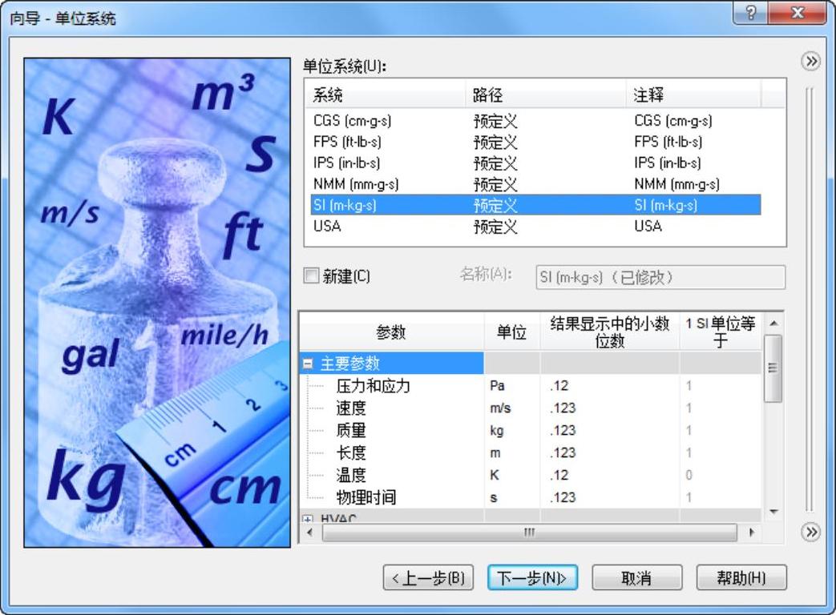
Task: Click the 注释 column header
Action: tap(693, 94)
